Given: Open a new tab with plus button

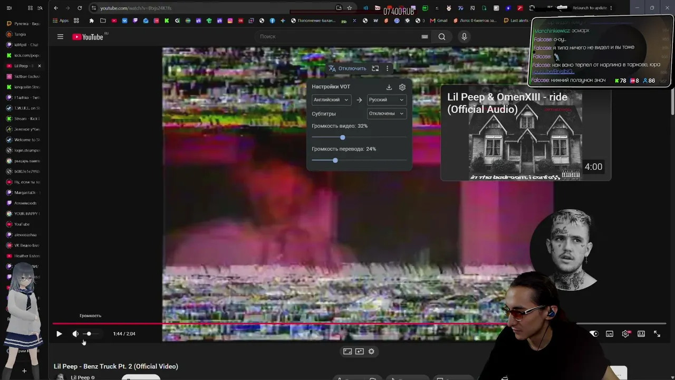Looking at the screenshot, I should coord(24,371).
